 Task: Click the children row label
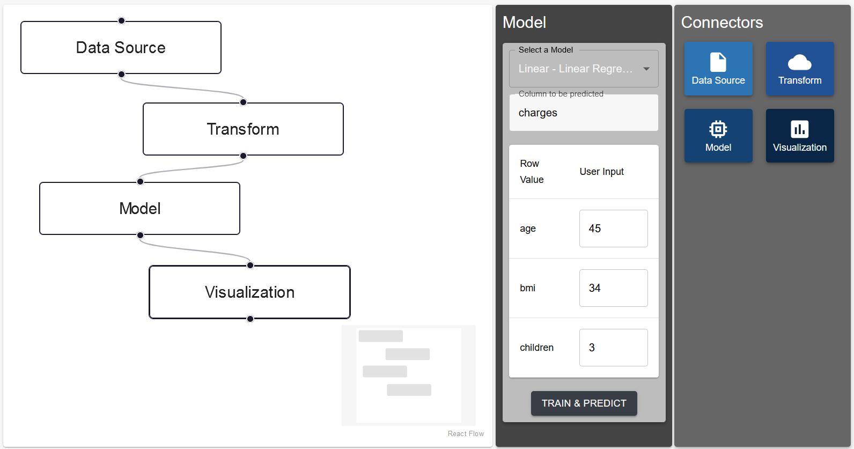536,348
